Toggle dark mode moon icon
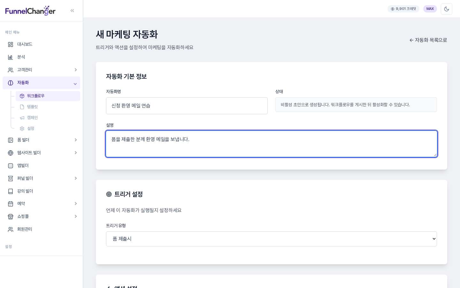The height and width of the screenshot is (288, 460). (x=447, y=9)
